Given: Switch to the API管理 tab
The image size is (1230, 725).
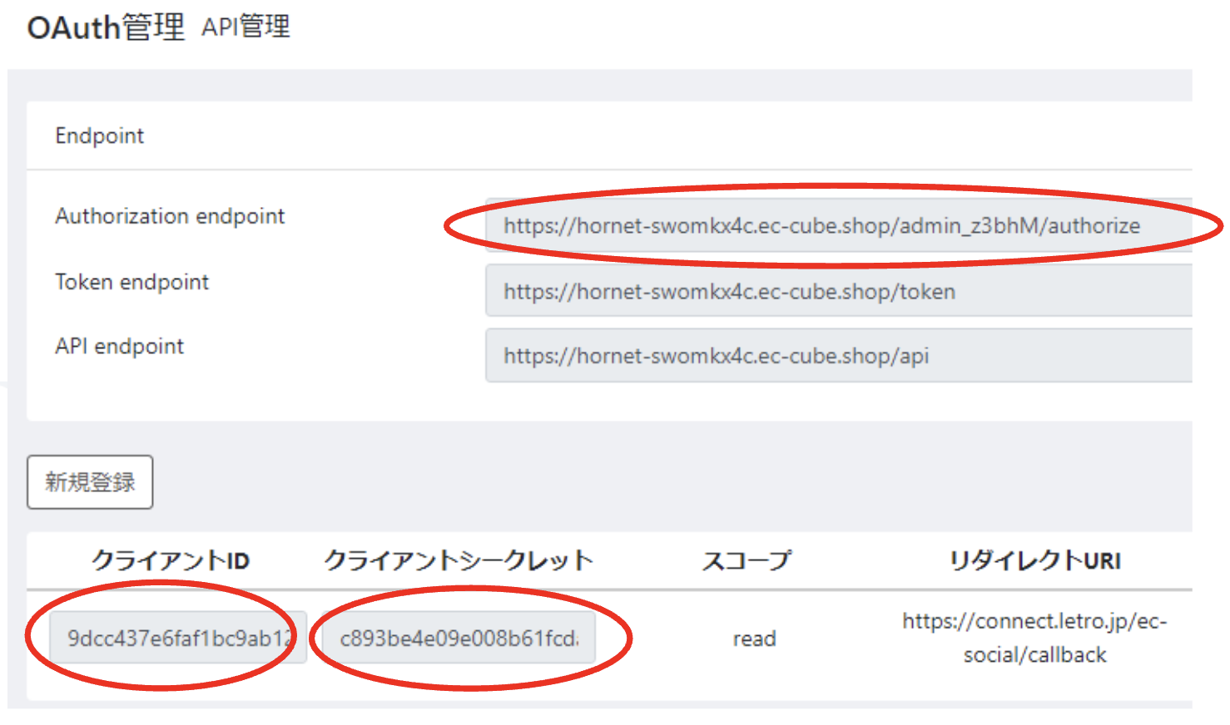Looking at the screenshot, I should pyautogui.click(x=246, y=27).
